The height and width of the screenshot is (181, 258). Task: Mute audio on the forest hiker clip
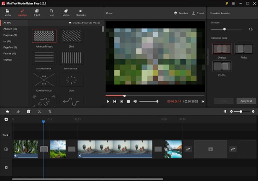(16, 156)
